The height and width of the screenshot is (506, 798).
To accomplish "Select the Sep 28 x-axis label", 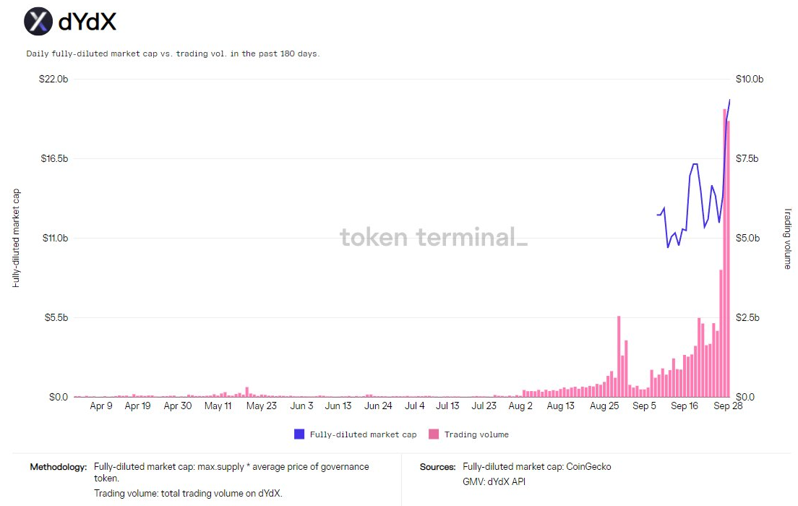I will click(728, 406).
